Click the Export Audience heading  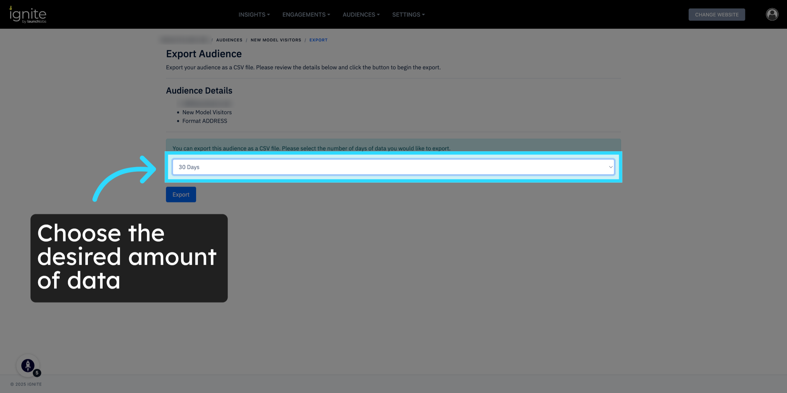[x=204, y=54]
